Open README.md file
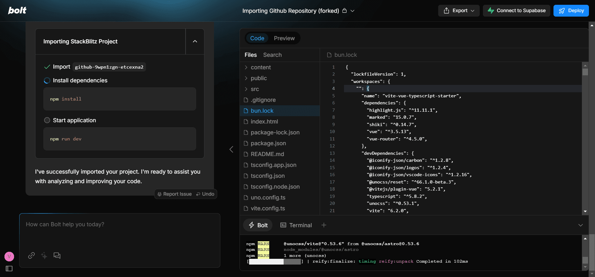 point(280,154)
